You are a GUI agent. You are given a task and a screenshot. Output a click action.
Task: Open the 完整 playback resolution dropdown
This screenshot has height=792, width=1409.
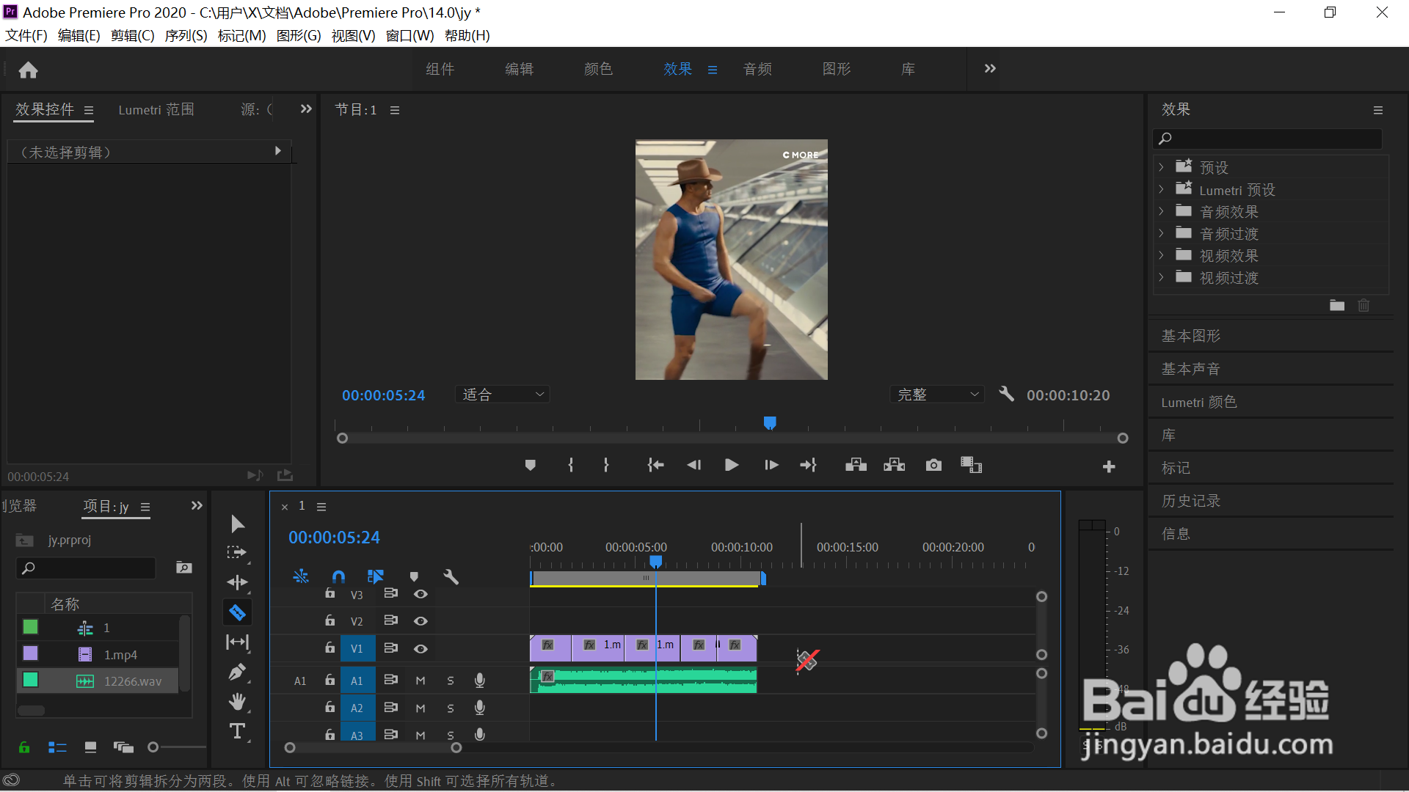tap(937, 395)
